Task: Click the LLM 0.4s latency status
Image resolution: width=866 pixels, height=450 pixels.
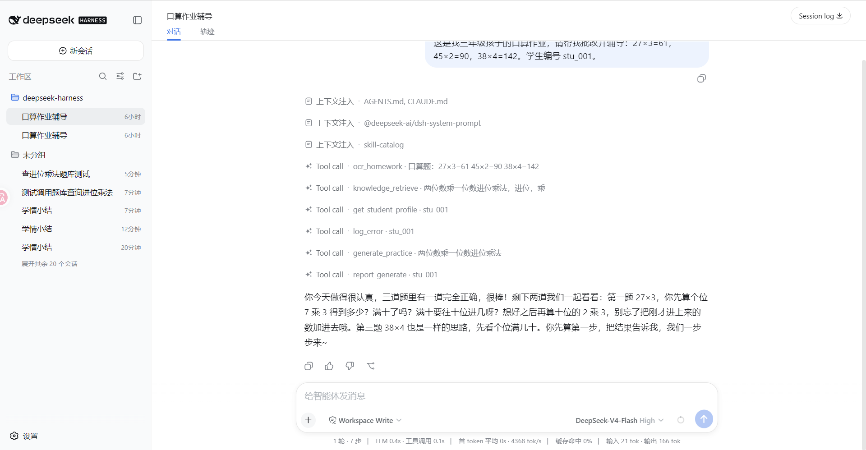Action: (x=410, y=441)
